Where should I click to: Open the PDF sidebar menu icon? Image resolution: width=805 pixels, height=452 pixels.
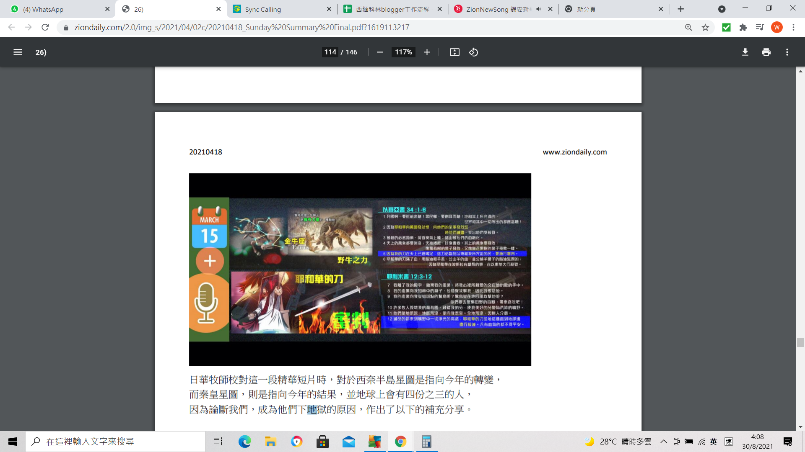click(x=18, y=52)
